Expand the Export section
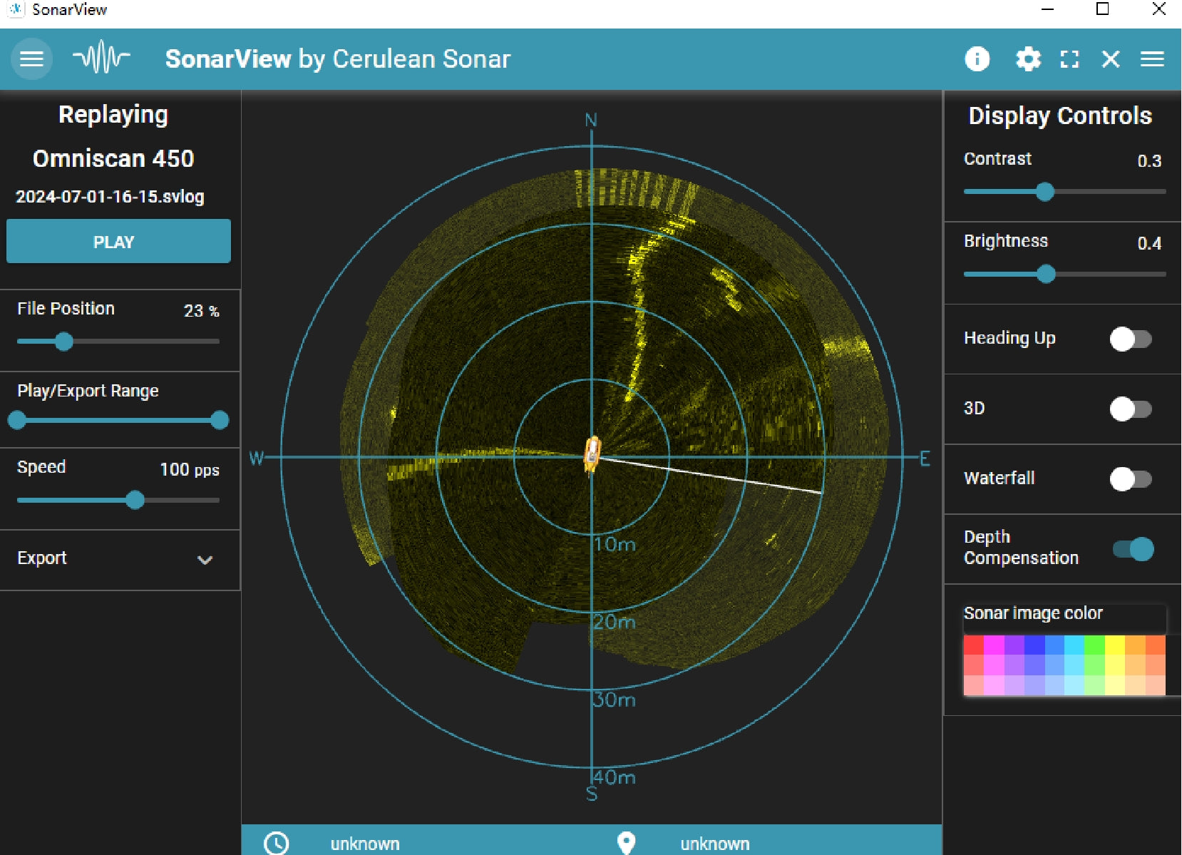Screen dimensions: 1182x855 coord(206,560)
